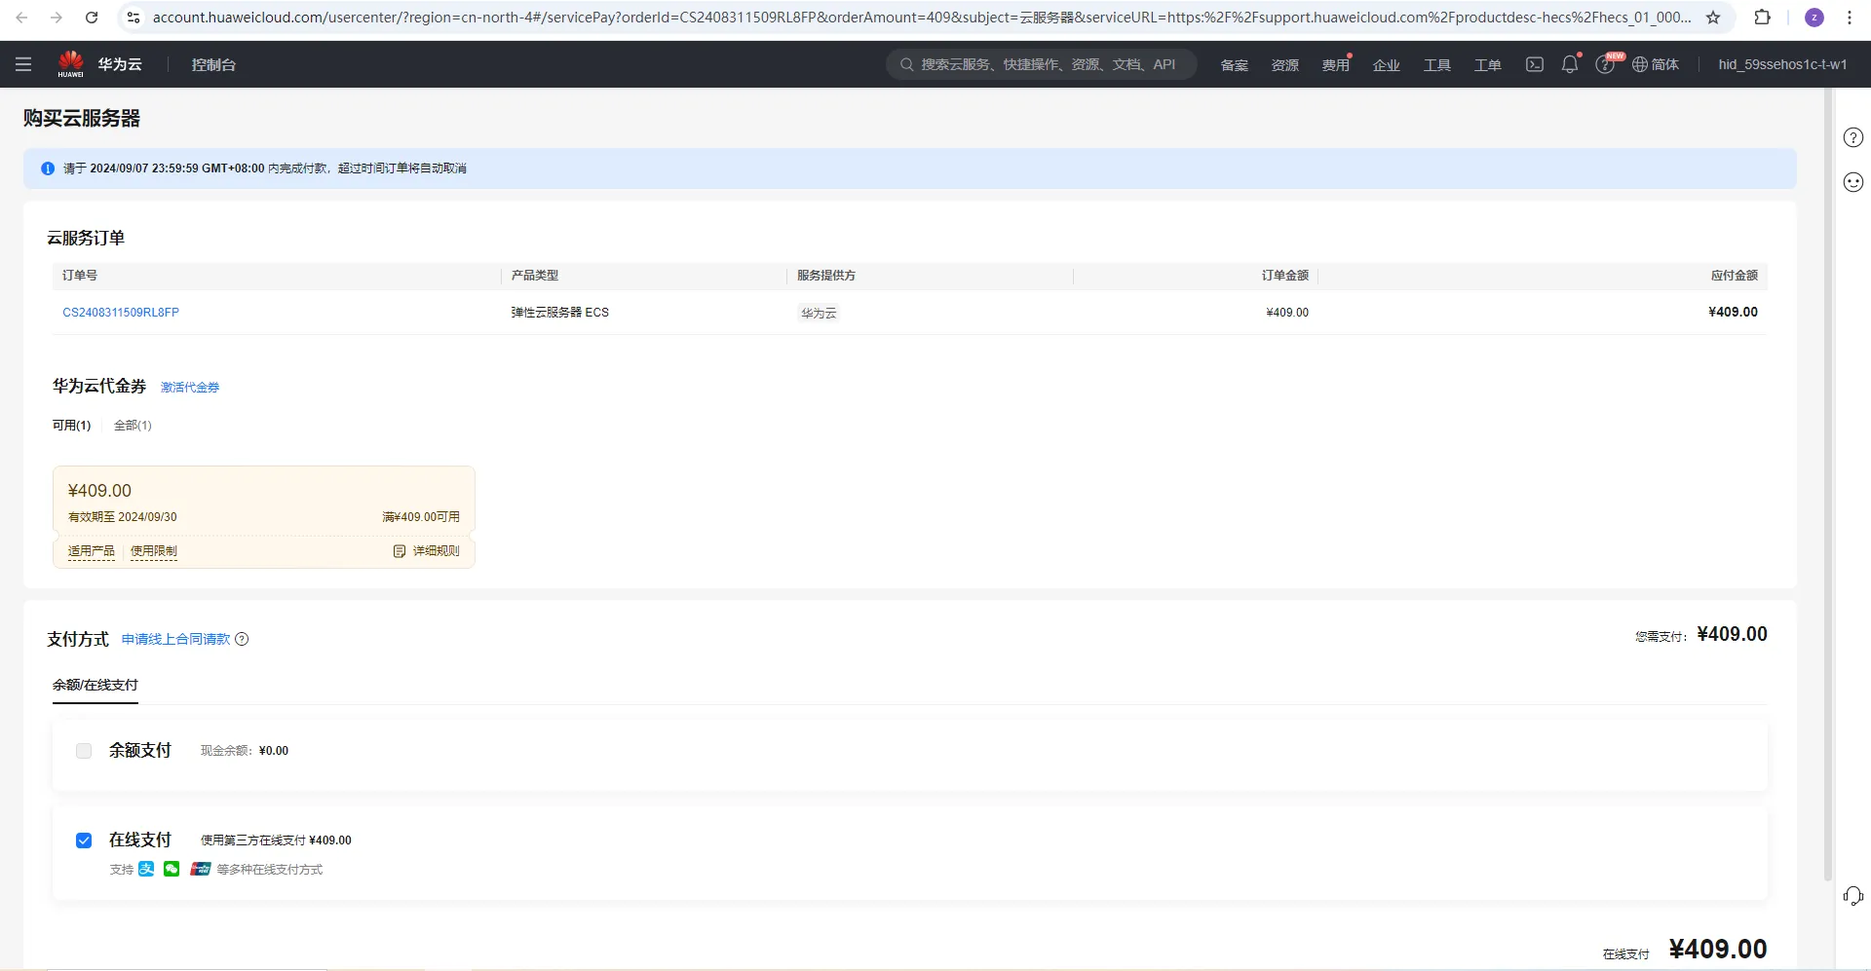Click the 购买云服务器 page title
This screenshot has width=1871, height=971.
click(x=82, y=118)
